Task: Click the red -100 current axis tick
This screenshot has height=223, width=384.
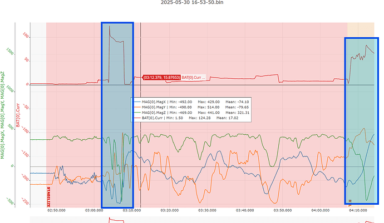Action: coord(25,130)
